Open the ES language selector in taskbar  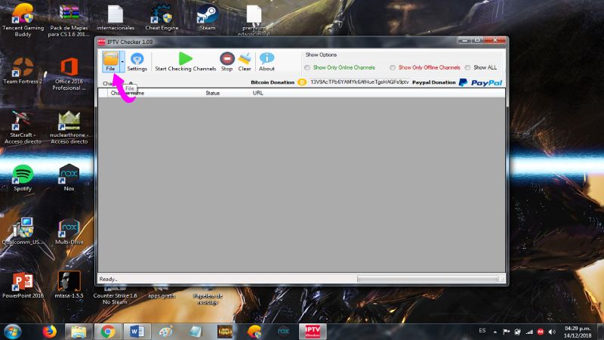pos(482,331)
